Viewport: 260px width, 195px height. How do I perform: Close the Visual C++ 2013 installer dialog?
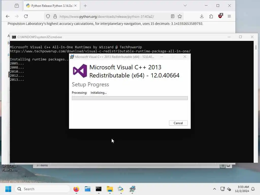pos(185,57)
